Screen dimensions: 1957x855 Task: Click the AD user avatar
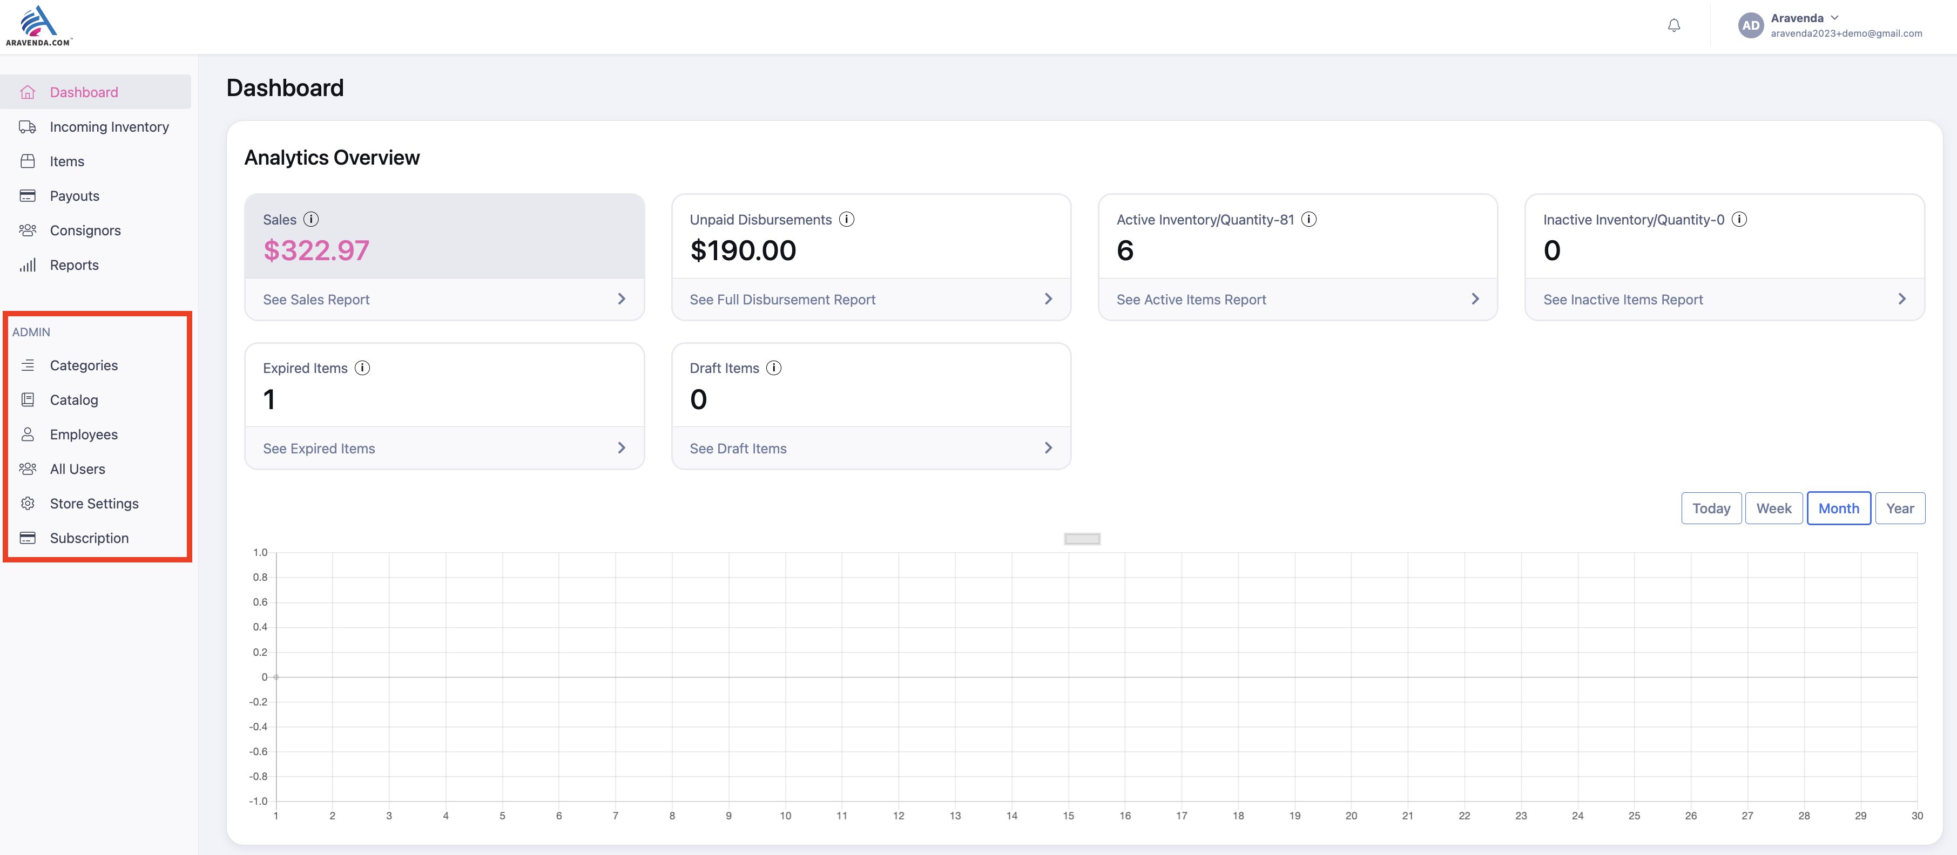point(1750,26)
